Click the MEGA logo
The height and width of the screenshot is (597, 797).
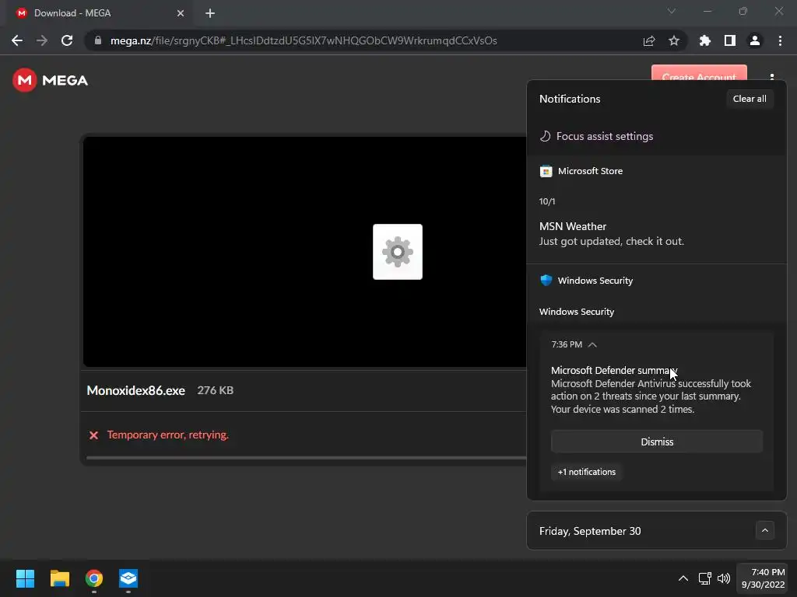pos(51,80)
